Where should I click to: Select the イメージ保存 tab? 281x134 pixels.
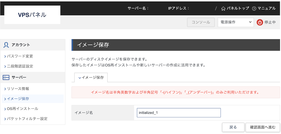click(91, 78)
